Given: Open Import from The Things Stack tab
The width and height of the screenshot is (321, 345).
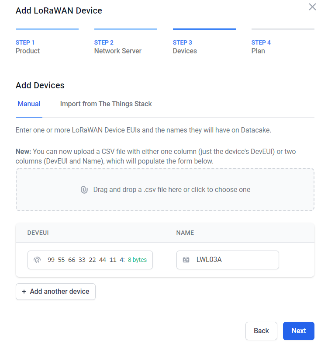Looking at the screenshot, I should (x=106, y=104).
